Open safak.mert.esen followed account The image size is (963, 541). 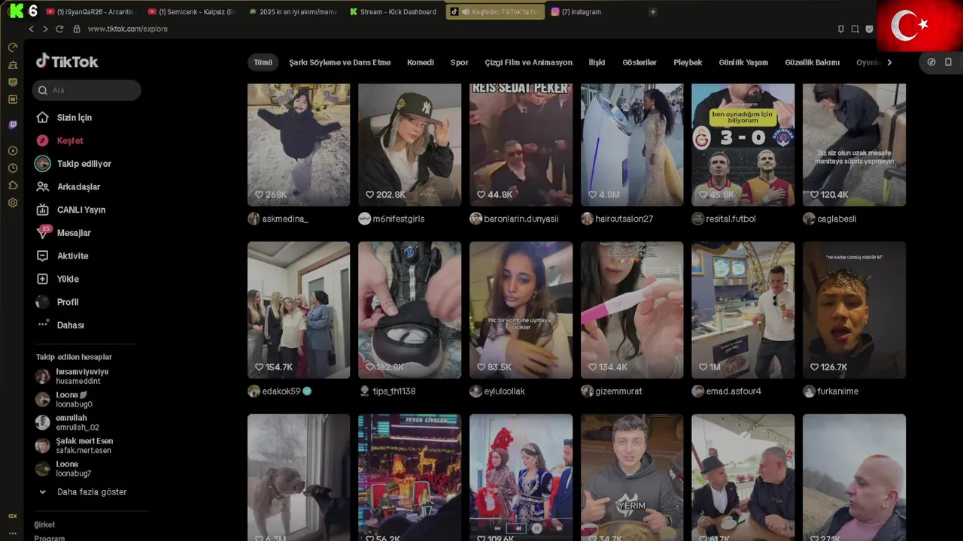point(84,446)
